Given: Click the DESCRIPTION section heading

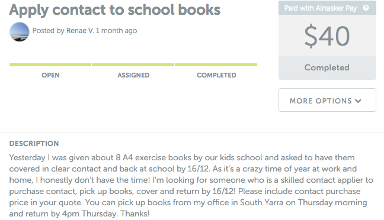Looking at the screenshot, I should [x=34, y=144].
